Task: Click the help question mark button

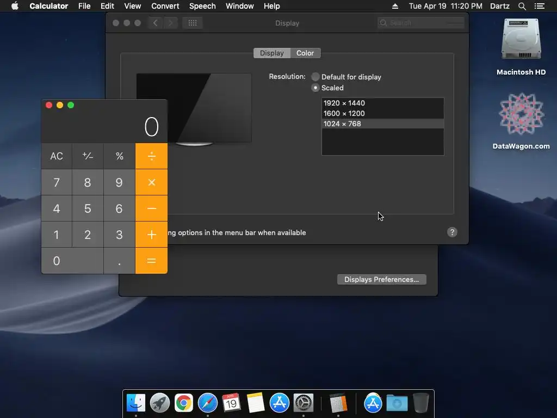Action: tap(452, 232)
